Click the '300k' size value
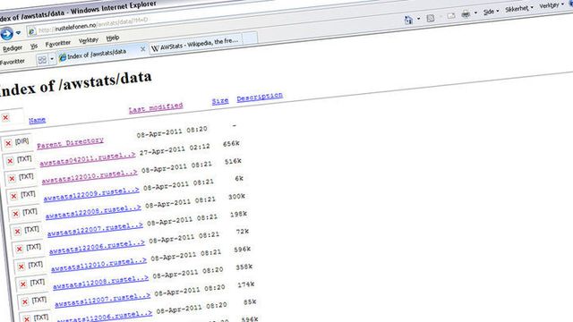Image resolution: width=573 pixels, height=322 pixels. pos(236,197)
